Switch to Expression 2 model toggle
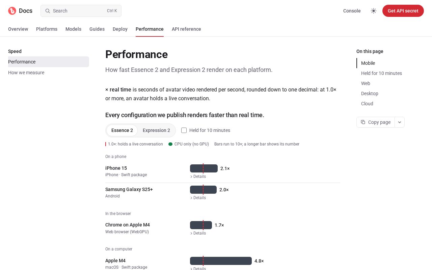 point(156,130)
